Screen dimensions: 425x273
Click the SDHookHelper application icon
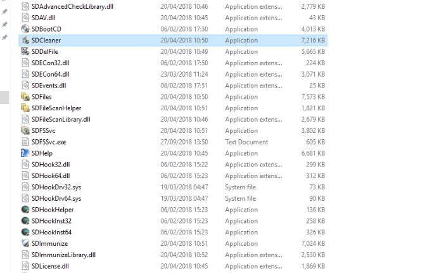[25, 210]
